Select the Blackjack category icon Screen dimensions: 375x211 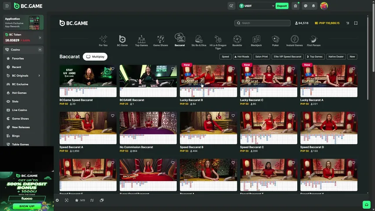[256, 41]
